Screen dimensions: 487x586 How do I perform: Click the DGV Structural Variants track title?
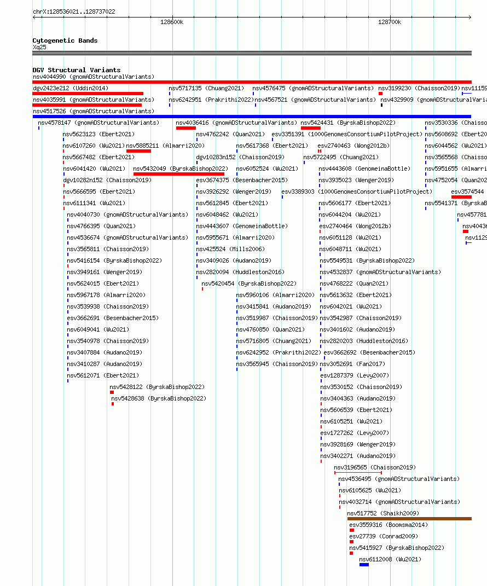tap(77, 70)
